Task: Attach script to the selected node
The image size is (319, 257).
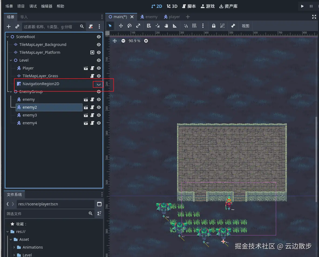Action: click(91, 26)
